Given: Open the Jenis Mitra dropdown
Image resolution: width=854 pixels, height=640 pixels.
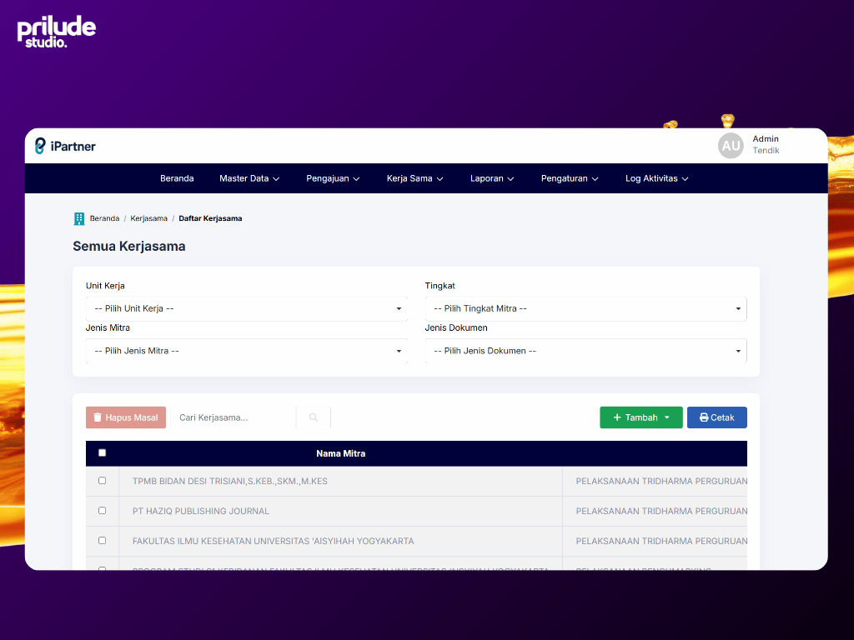Looking at the screenshot, I should click(x=247, y=351).
